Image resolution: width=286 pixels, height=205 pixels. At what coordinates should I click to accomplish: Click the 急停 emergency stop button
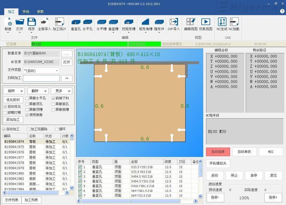(254, 175)
